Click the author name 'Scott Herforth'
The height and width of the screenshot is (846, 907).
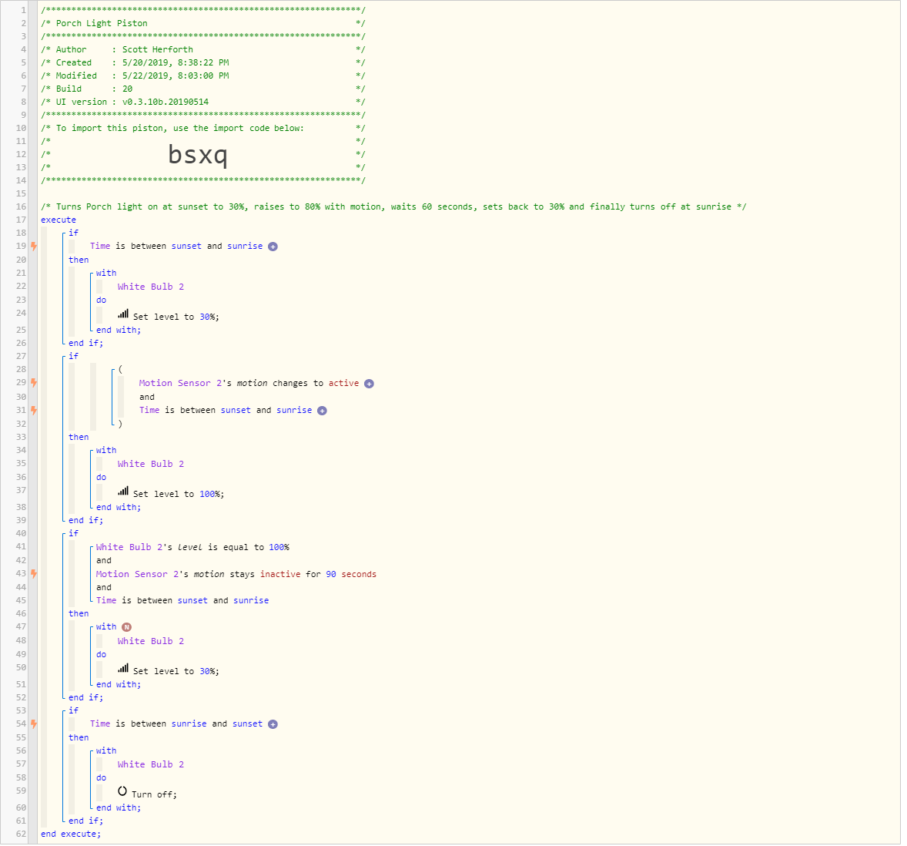pyautogui.click(x=157, y=50)
